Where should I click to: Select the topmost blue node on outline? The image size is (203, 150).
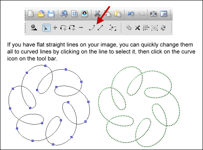tap(46, 66)
